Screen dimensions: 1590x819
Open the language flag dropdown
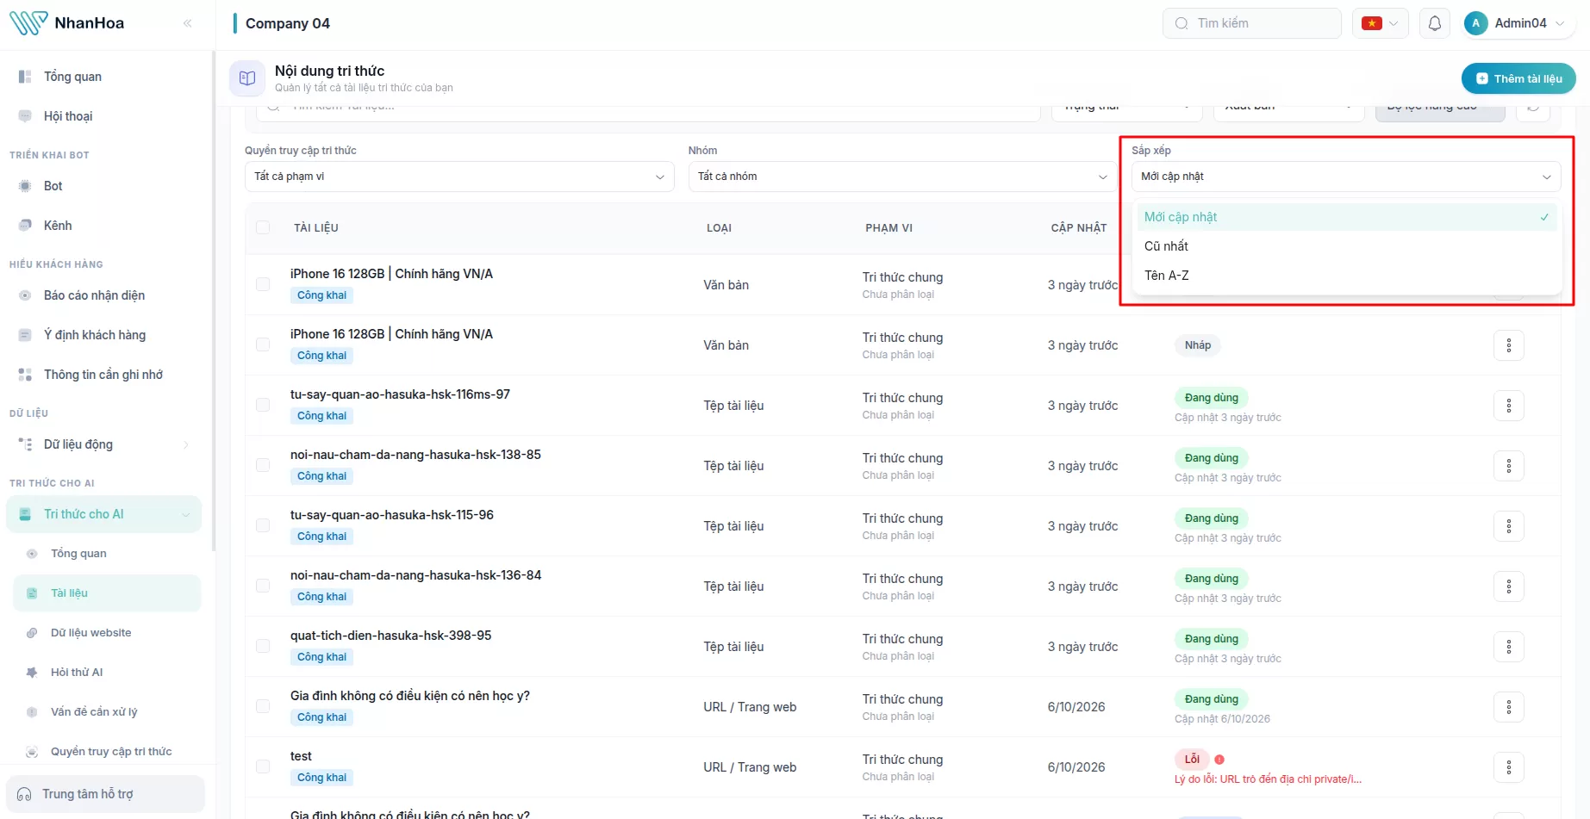pos(1380,23)
